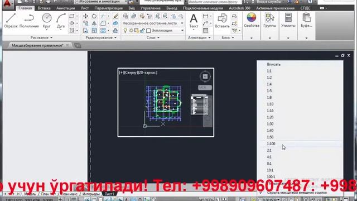Click the Экспликации layer color swatch
Viewport: 357px width, 201px height.
(x=148, y=30)
